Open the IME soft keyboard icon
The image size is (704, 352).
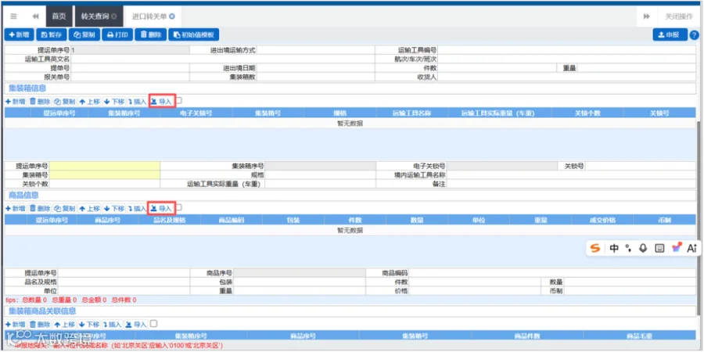(659, 248)
